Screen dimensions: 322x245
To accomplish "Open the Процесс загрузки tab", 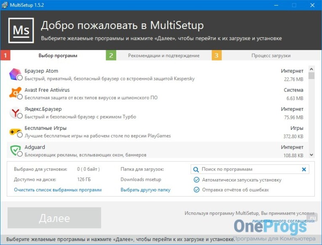I will click(x=271, y=55).
